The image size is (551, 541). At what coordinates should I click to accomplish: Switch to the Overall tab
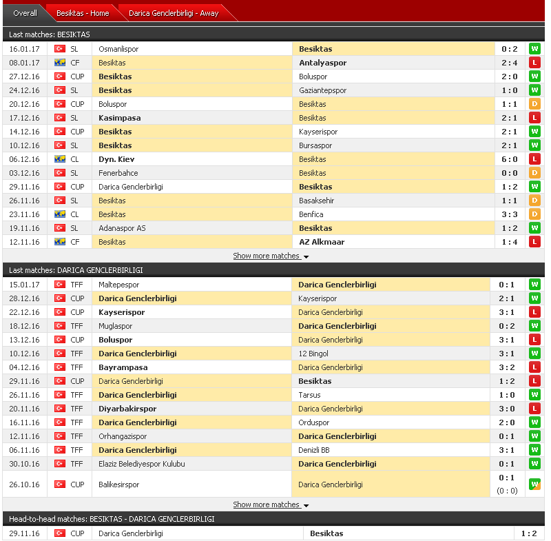pyautogui.click(x=25, y=13)
